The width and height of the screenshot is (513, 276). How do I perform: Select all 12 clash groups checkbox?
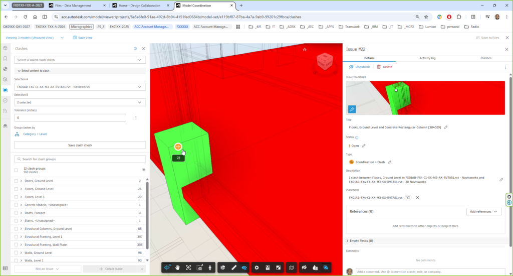tap(16, 170)
